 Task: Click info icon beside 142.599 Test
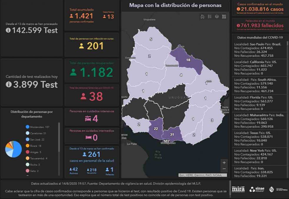coord(8,30)
